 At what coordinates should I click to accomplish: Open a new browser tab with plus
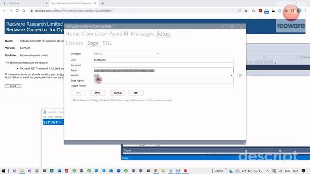(x=103, y=3)
